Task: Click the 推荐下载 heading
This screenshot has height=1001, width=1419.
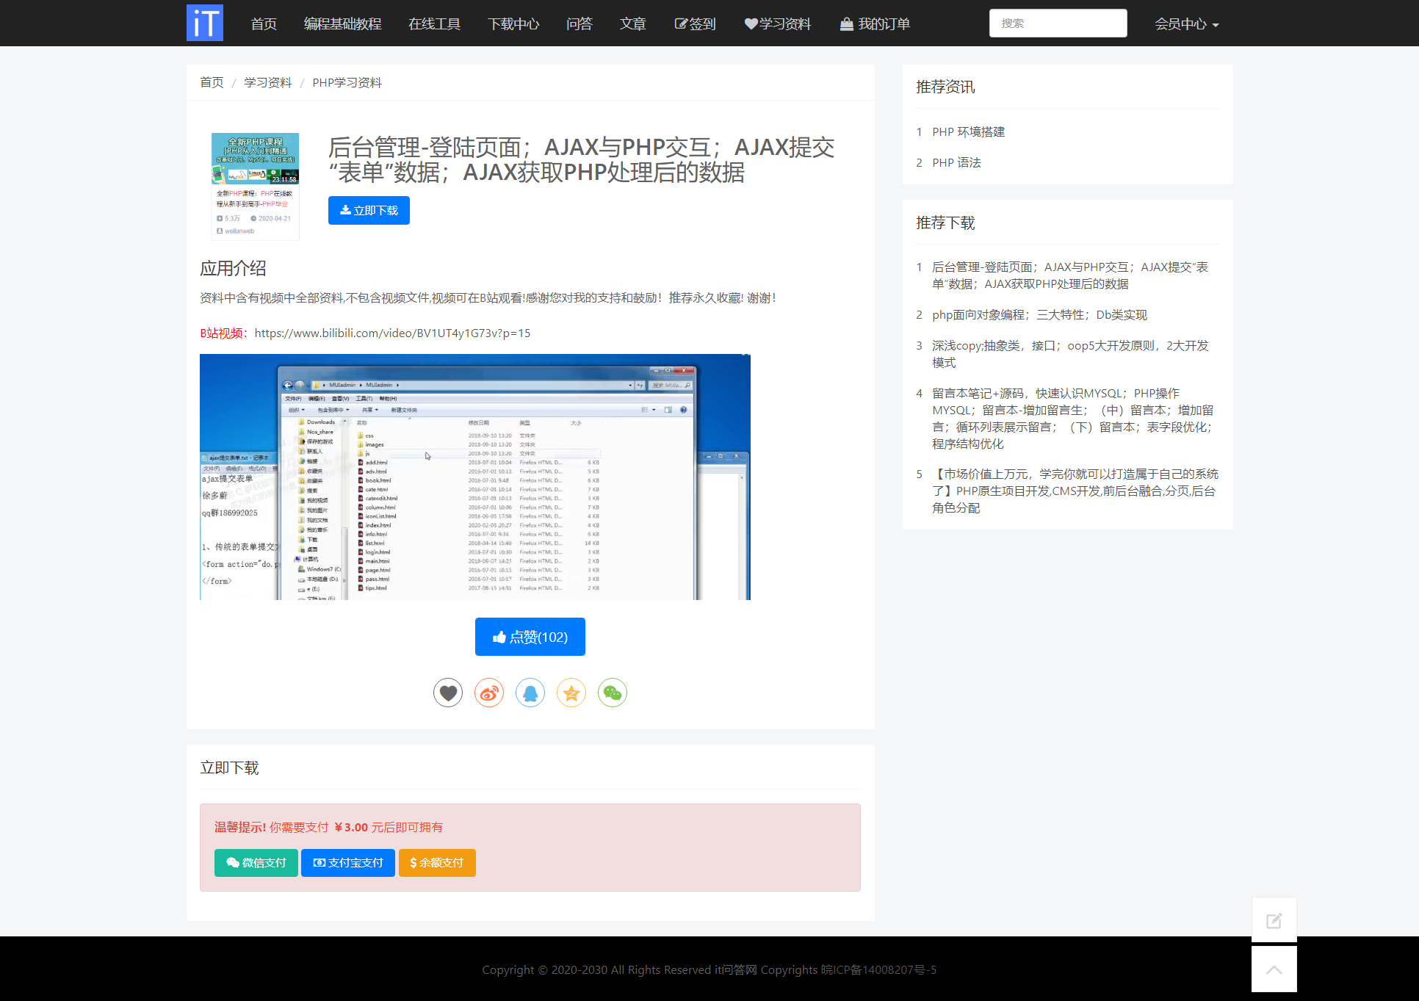Action: (x=945, y=223)
